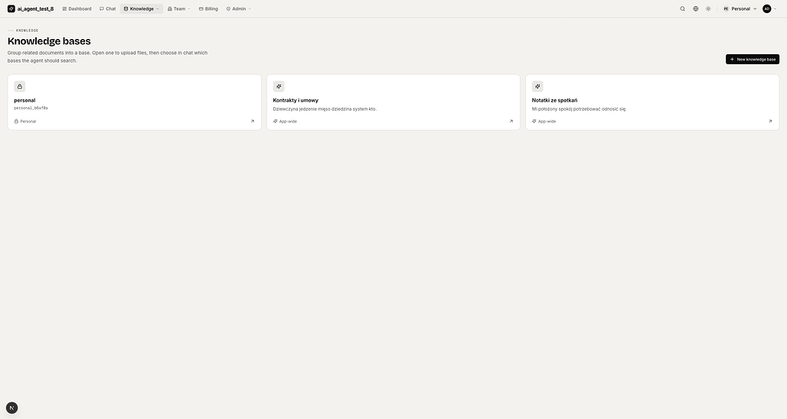Open the Admin nav item
The width and height of the screenshot is (787, 419).
239,8
